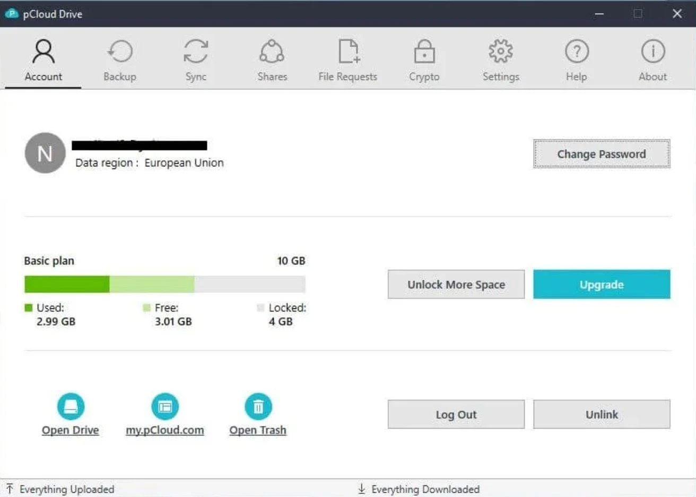This screenshot has width=696, height=497.
Task: Log out of the pCloud account
Action: coord(456,414)
